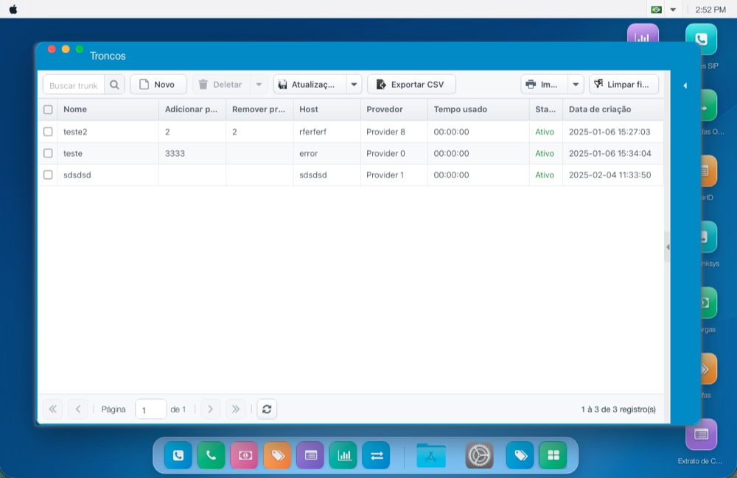Viewport: 737px width, 478px height.
Task: Open the green grid app in dock
Action: (x=553, y=455)
